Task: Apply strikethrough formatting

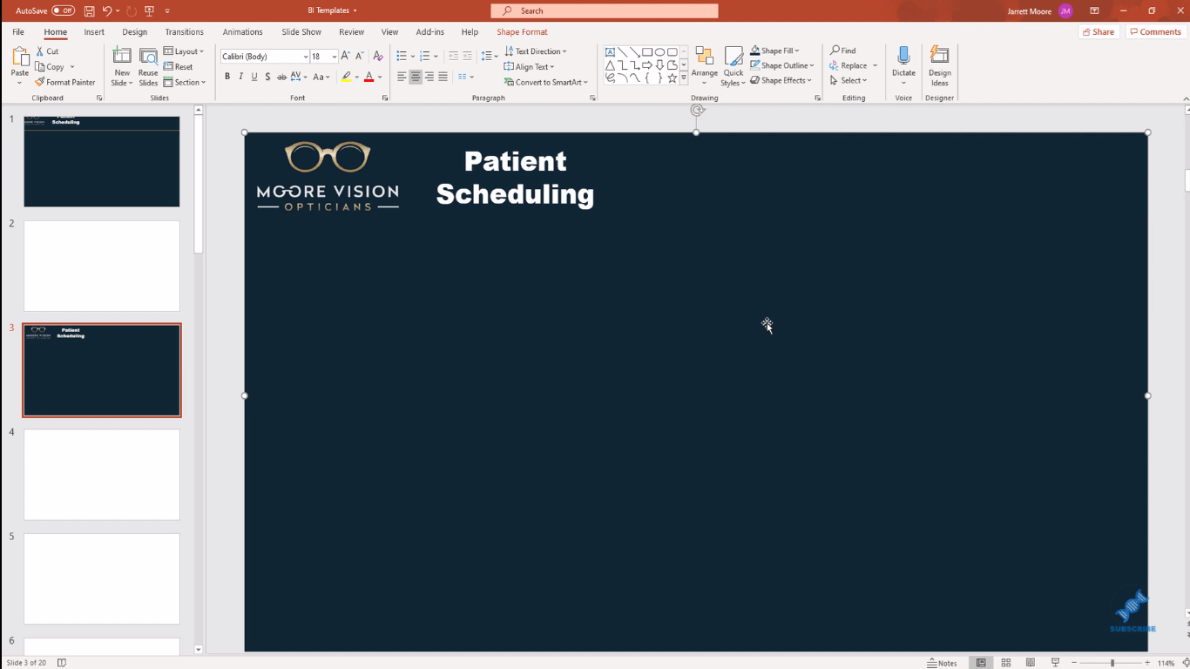Action: [x=281, y=77]
